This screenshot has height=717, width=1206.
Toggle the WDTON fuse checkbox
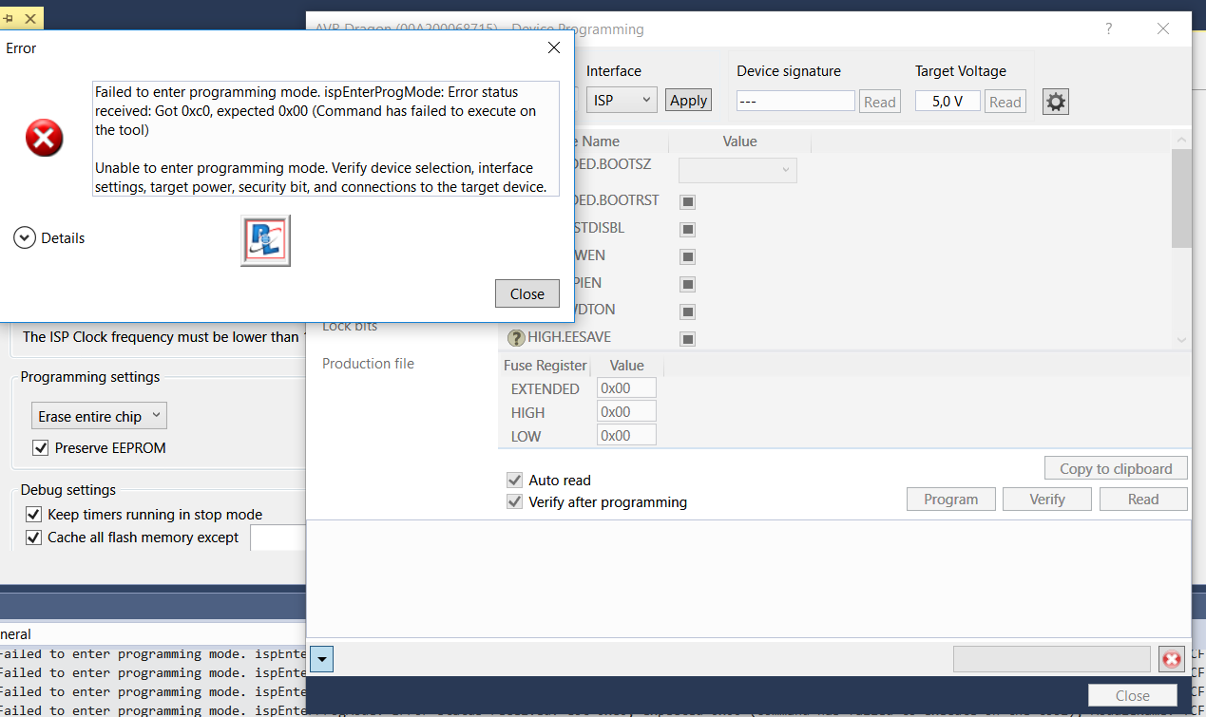point(688,311)
